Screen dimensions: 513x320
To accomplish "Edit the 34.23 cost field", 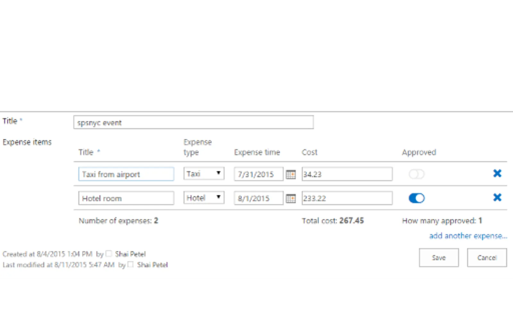I will (347, 174).
